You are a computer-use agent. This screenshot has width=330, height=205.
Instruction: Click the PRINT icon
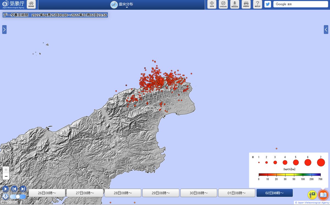pos(246,4)
